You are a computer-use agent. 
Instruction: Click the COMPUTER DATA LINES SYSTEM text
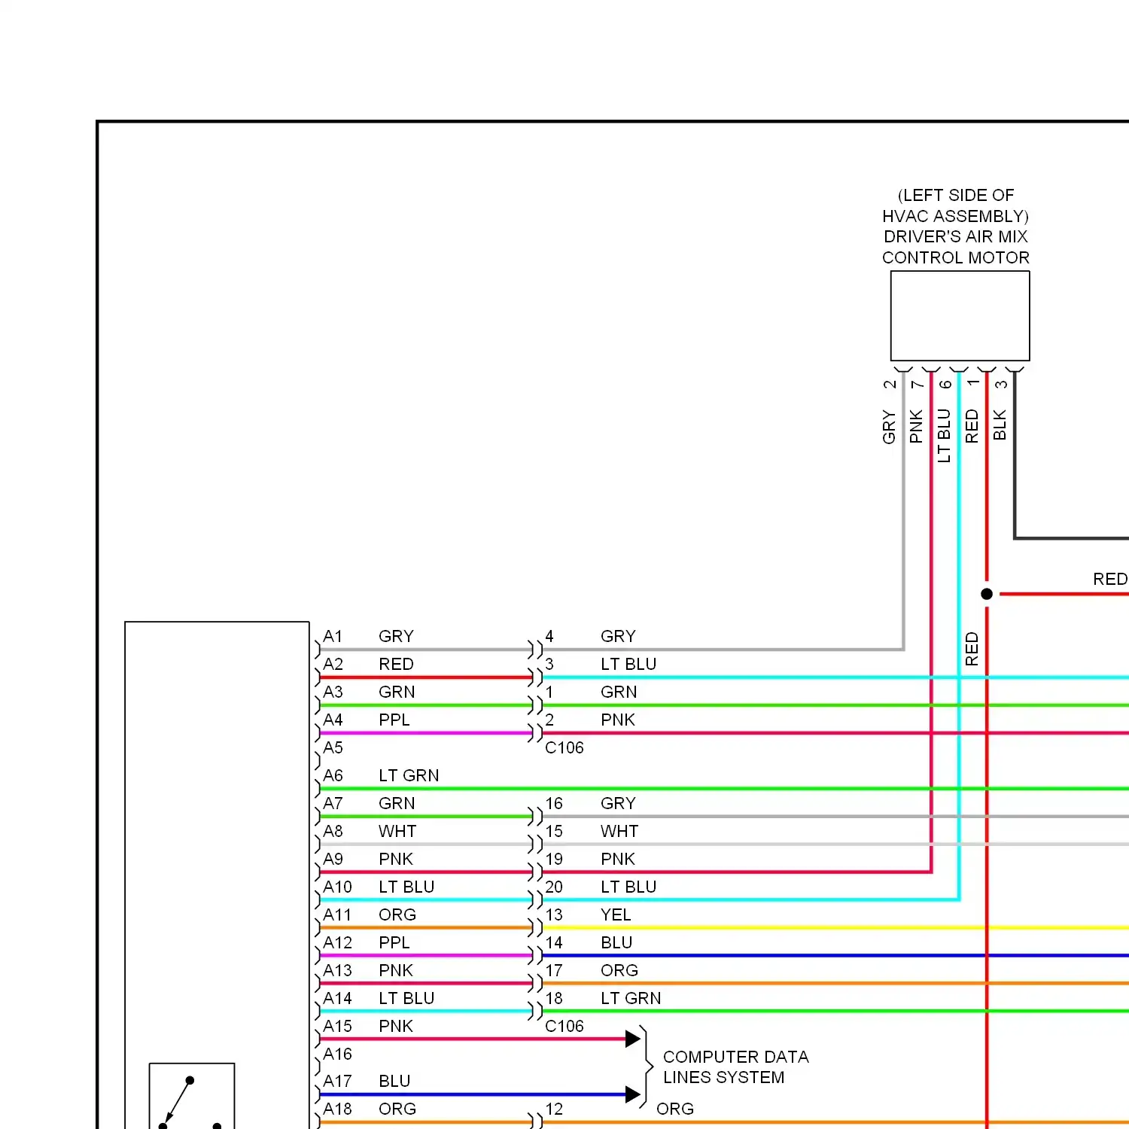(735, 1067)
